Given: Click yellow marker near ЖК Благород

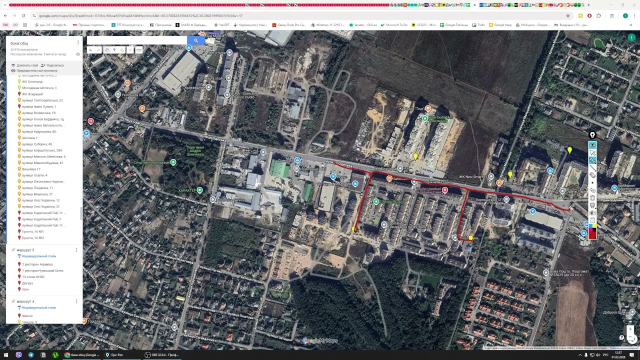Looking at the screenshot, I should 415,156.
